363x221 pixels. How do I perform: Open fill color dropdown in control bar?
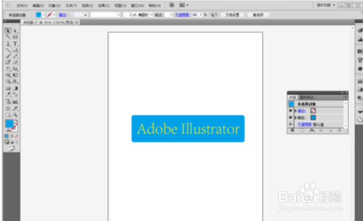coord(43,15)
